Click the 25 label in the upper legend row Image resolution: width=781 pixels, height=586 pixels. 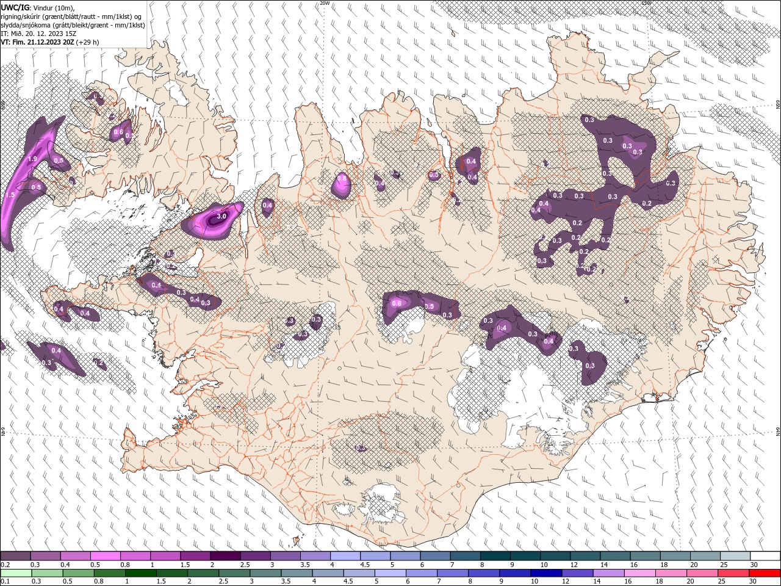pos(723,565)
